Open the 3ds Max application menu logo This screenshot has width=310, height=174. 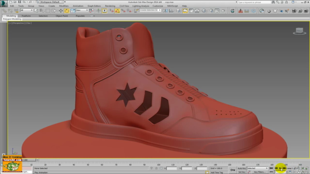pos(3,3)
